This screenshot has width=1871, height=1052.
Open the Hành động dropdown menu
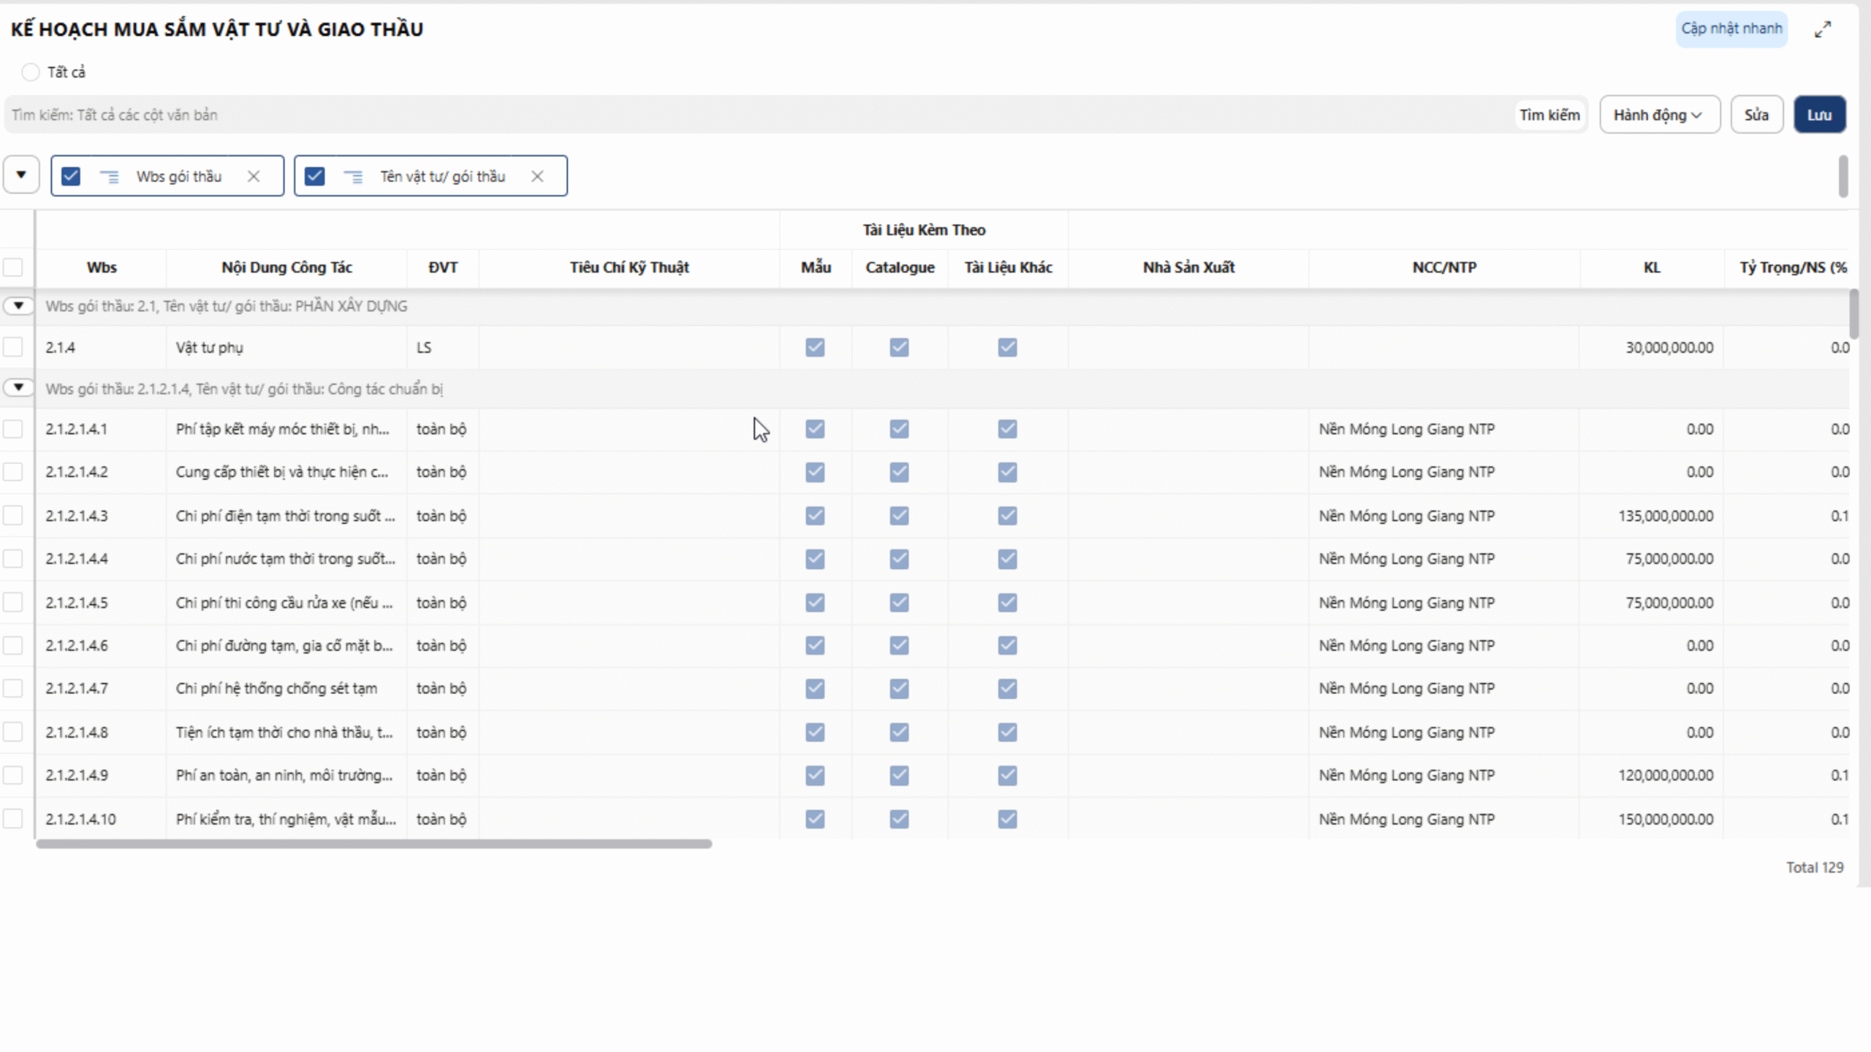(x=1659, y=115)
